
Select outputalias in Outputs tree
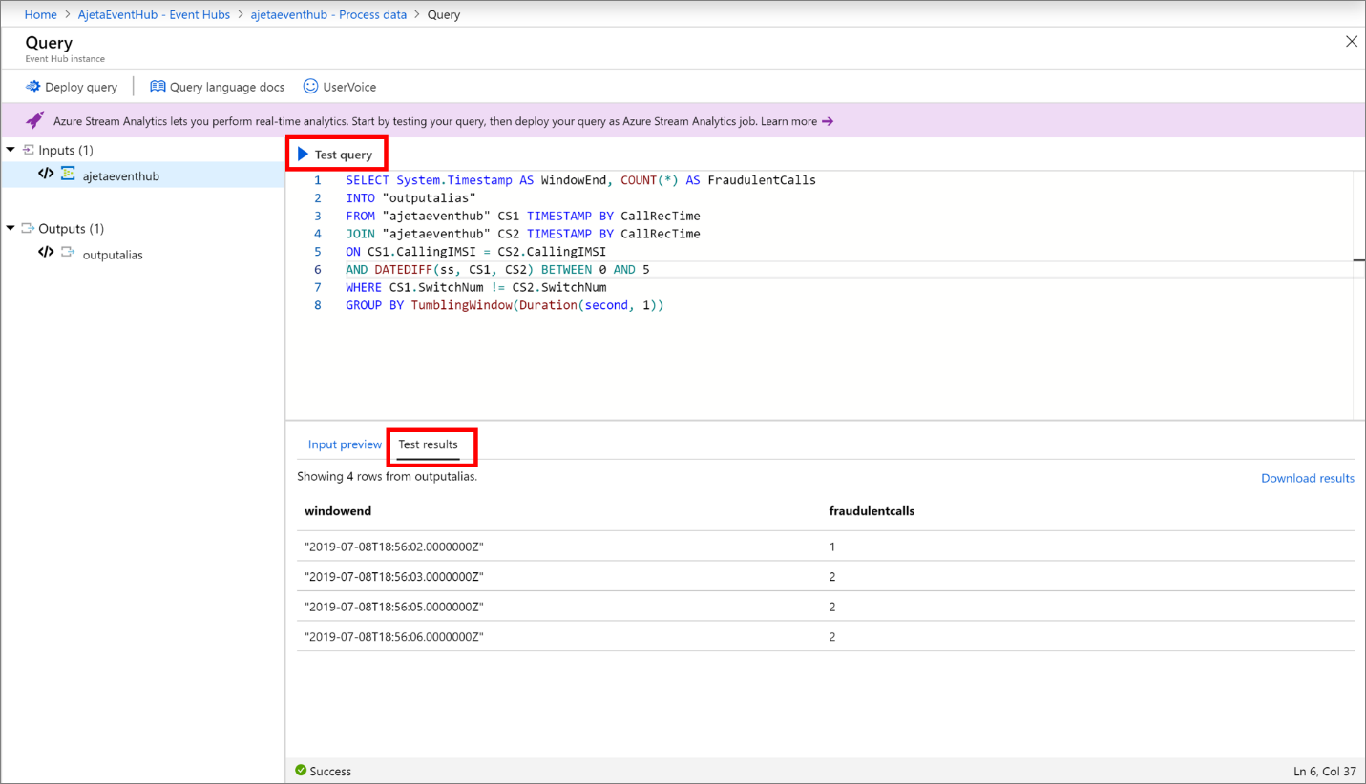coord(113,256)
